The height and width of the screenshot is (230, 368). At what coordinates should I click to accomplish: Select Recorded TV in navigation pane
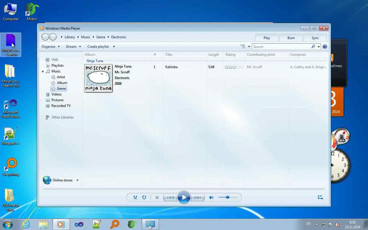(61, 106)
